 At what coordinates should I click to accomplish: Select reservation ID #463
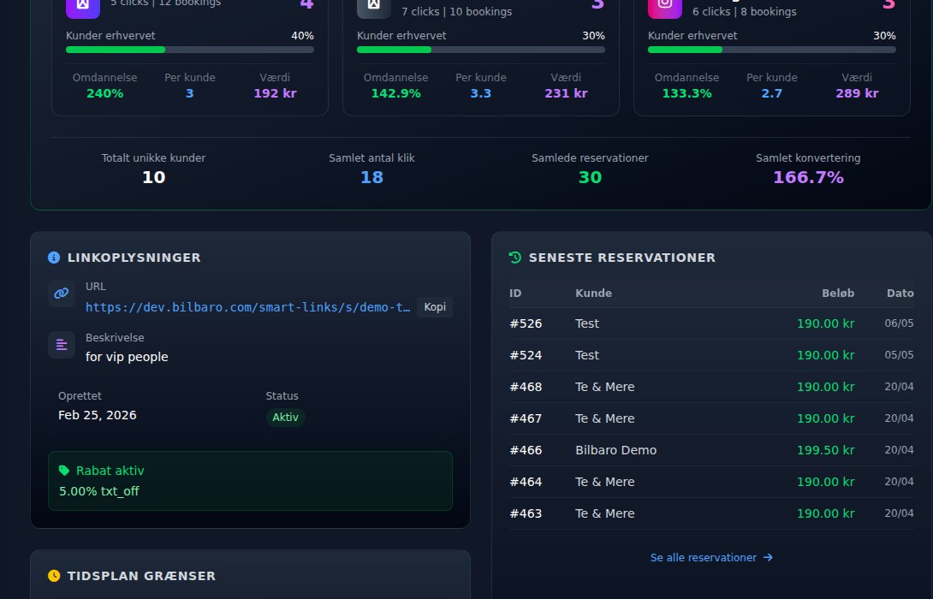(526, 513)
